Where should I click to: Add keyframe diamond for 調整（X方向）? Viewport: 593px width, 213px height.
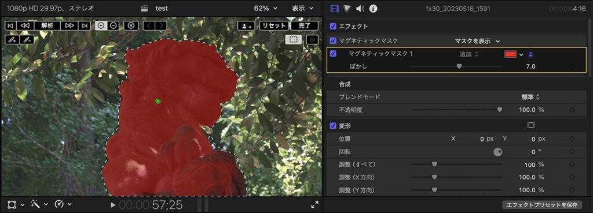pyautogui.click(x=572, y=177)
